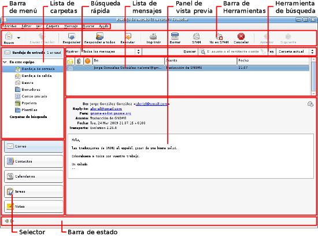Open the Nuevo dropdown arrow

19,38
